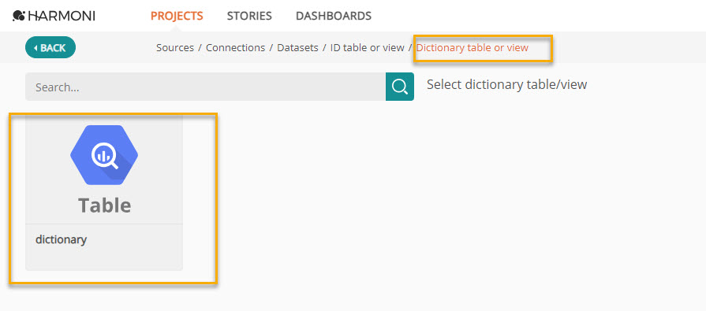Select the BigQuery hexagon table icon
This screenshot has width=706, height=311.
tap(104, 154)
